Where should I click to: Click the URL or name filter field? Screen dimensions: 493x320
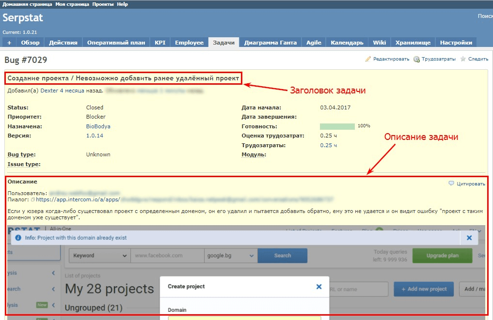click(x=358, y=289)
